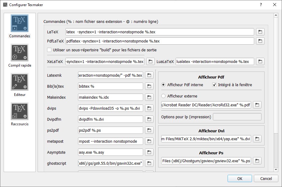Enable the "build" sous-répertoire checkbox
The height and width of the screenshot is (187, 282).
click(x=49, y=50)
